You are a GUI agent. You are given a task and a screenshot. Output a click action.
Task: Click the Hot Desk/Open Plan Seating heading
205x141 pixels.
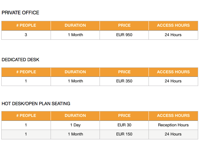click(36, 104)
